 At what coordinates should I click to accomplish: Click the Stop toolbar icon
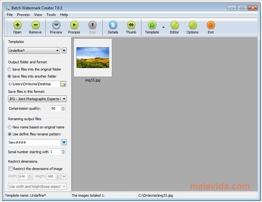93,25
